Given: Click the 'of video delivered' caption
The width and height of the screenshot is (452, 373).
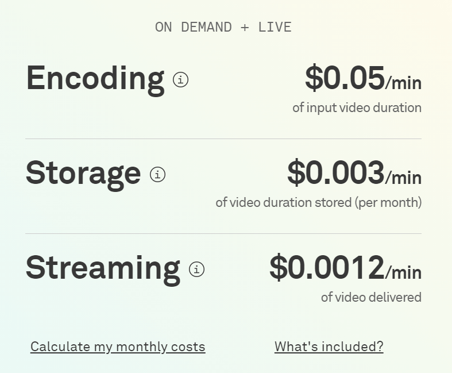Looking at the screenshot, I should click(x=371, y=297).
